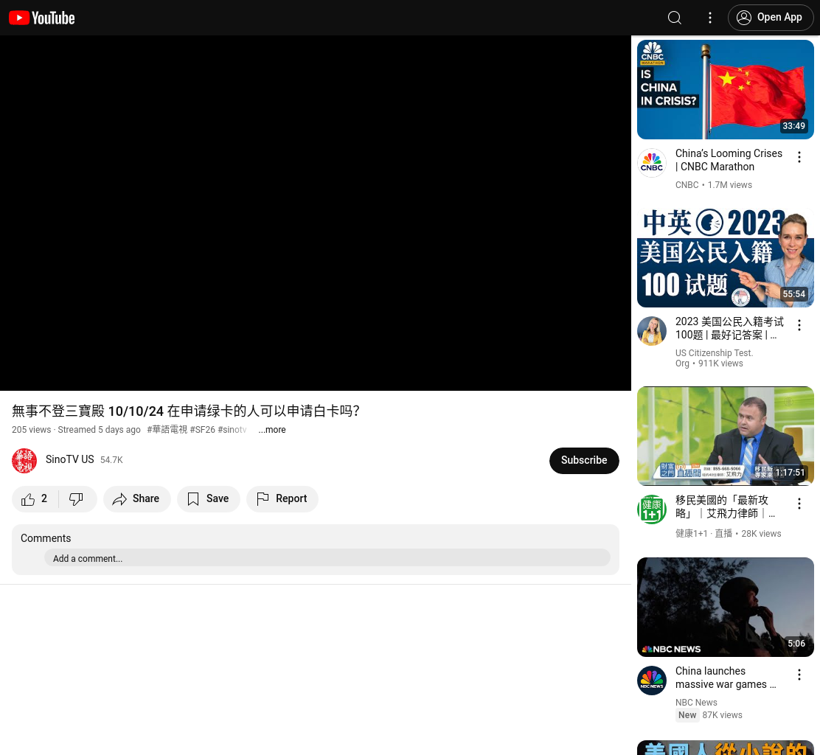Open the header three-dot settings menu

click(x=709, y=18)
